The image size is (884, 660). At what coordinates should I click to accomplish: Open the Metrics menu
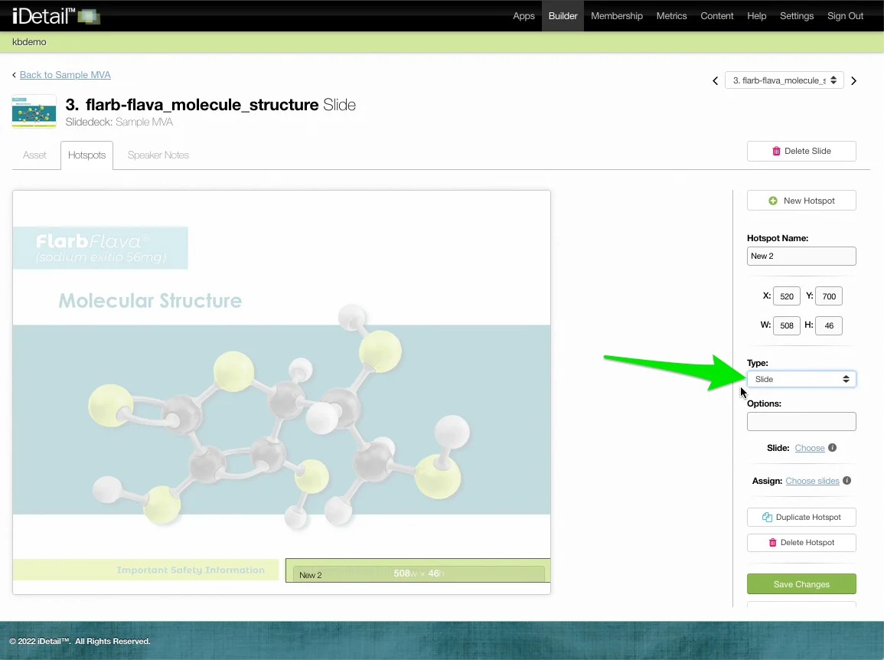click(671, 16)
